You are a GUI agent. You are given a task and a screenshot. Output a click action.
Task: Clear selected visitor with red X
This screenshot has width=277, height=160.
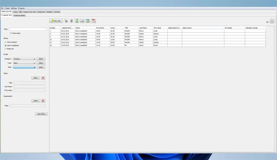coord(43,78)
